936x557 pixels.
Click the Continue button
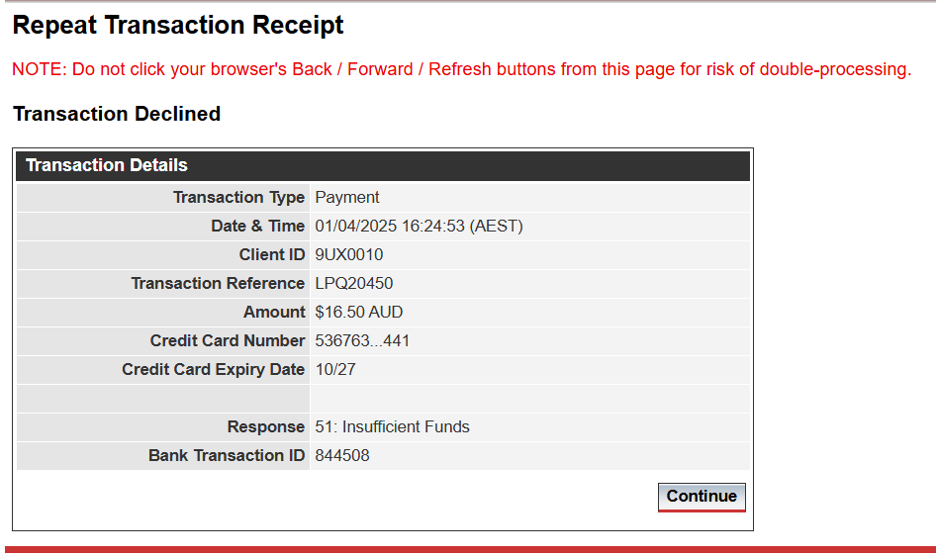click(x=702, y=497)
